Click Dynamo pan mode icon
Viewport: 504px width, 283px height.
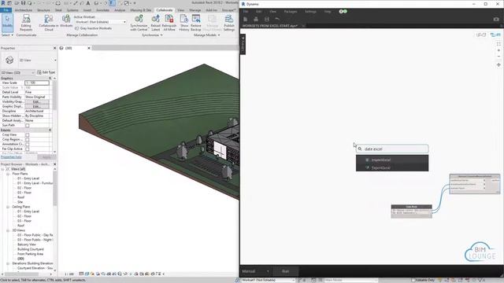[498, 64]
